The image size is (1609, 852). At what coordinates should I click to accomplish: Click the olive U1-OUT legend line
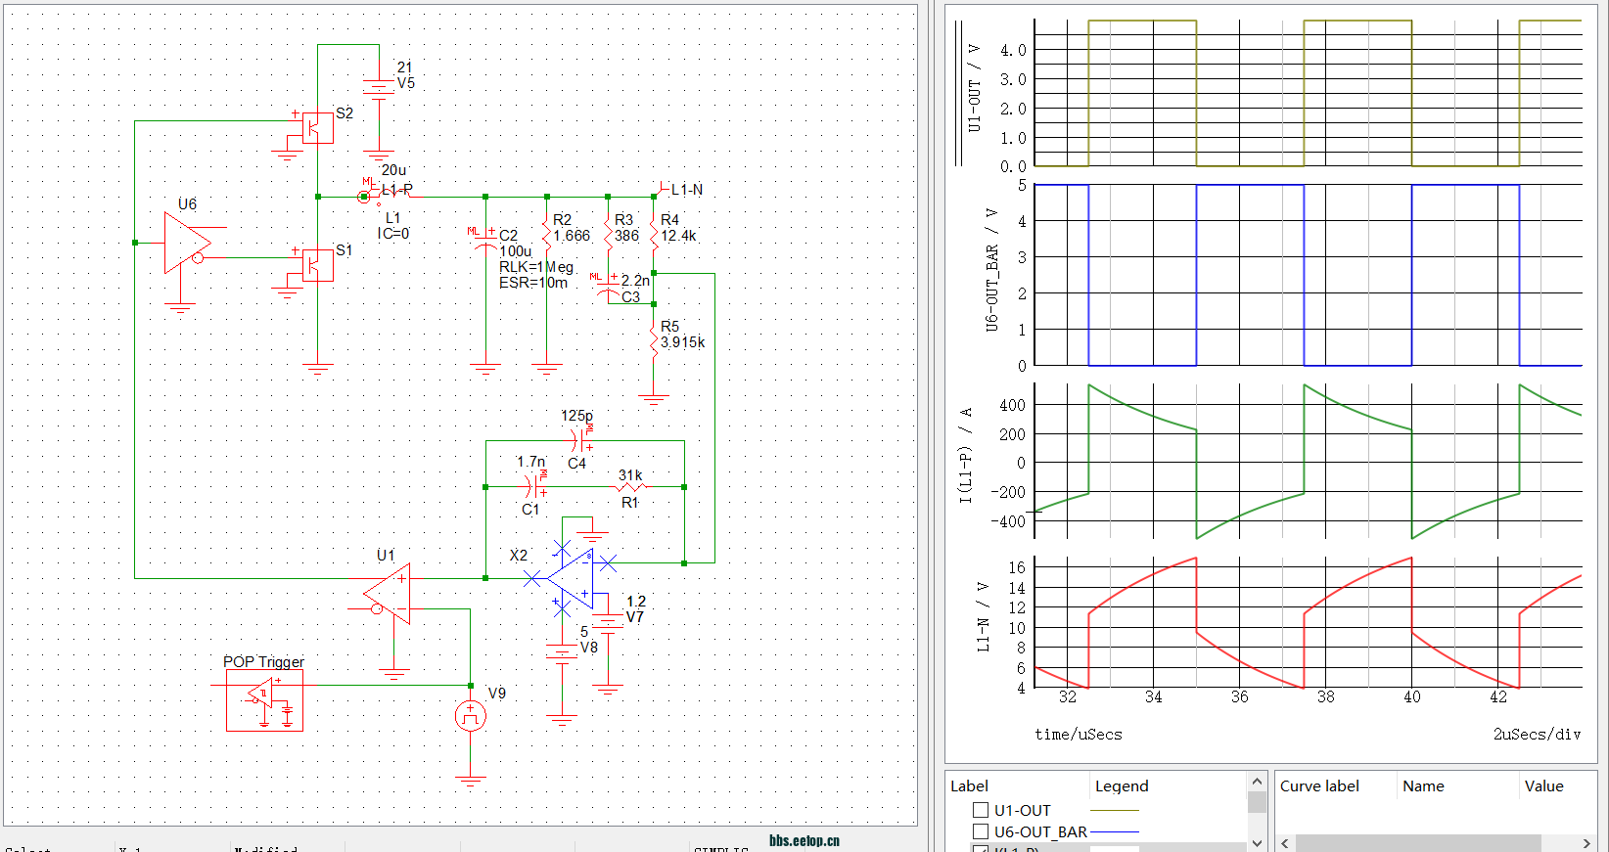click(1115, 810)
